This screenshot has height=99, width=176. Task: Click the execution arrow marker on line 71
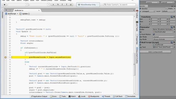pyautogui.click(x=5, y=57)
